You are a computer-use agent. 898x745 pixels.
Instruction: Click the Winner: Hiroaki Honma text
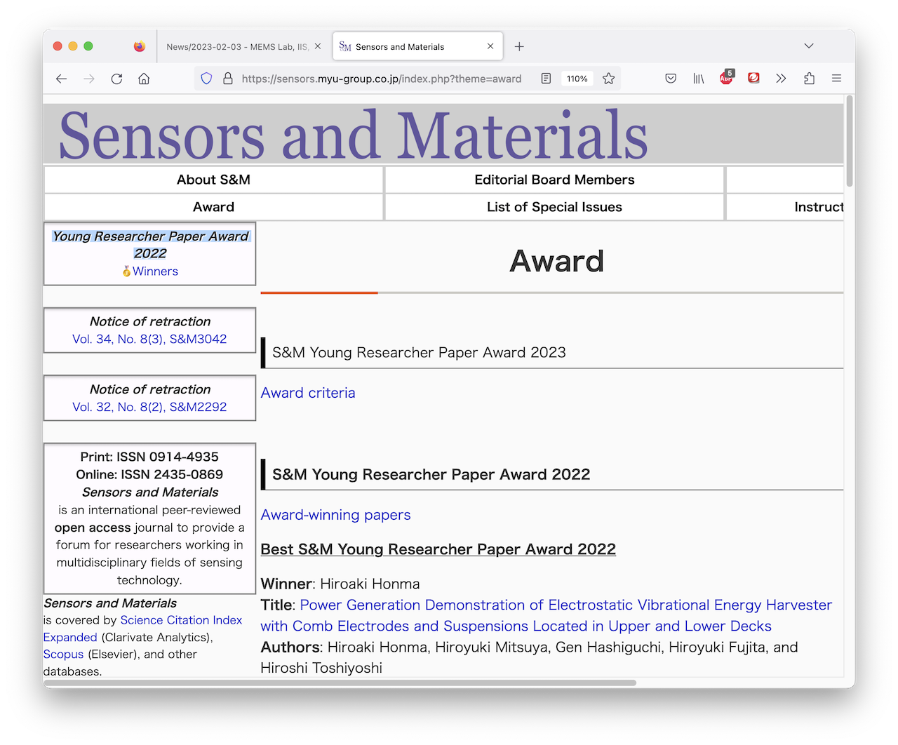(x=340, y=584)
